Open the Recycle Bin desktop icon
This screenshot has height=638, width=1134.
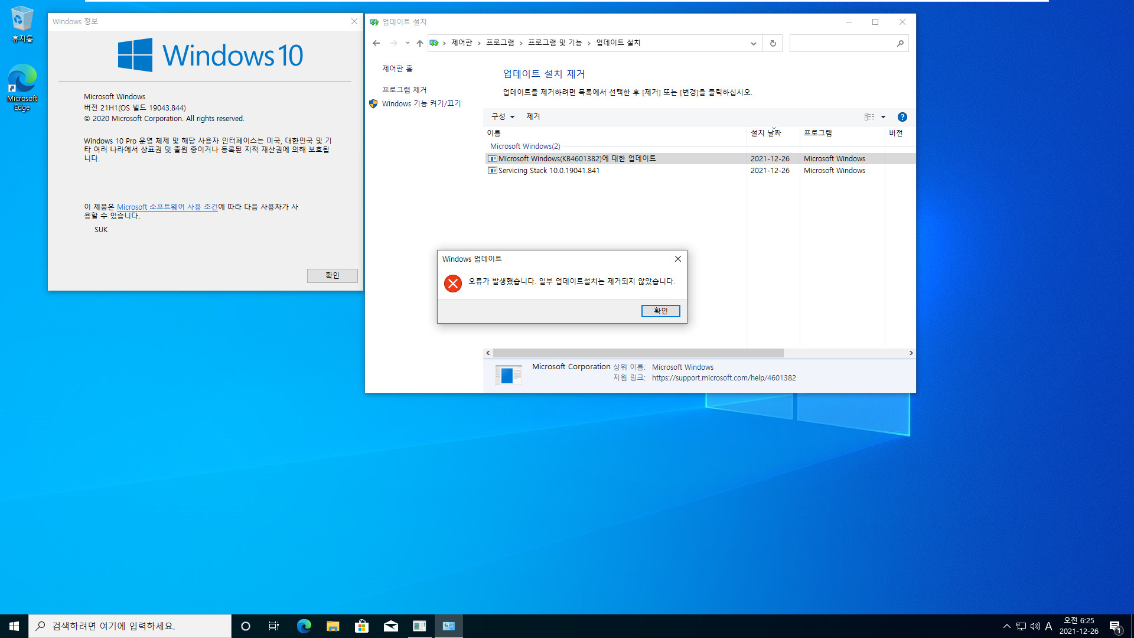(22, 24)
